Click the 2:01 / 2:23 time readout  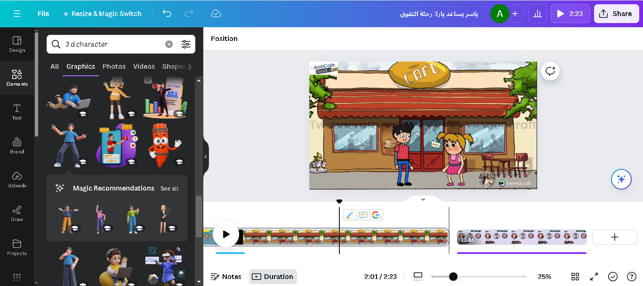click(x=380, y=277)
